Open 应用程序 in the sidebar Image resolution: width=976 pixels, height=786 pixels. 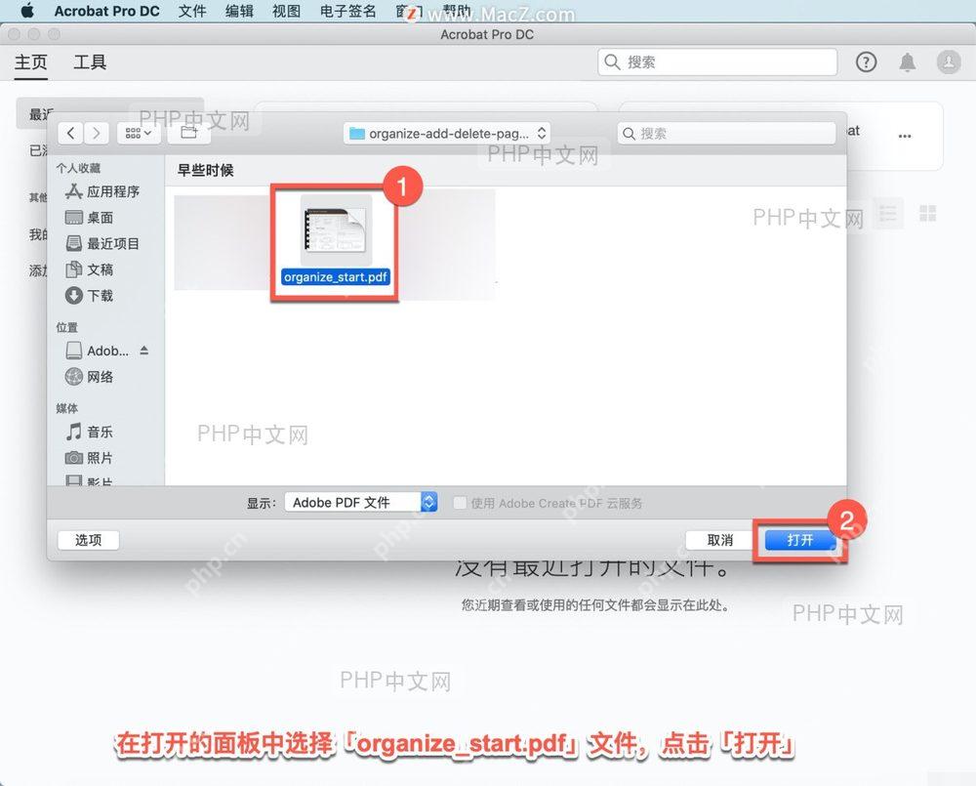[102, 191]
